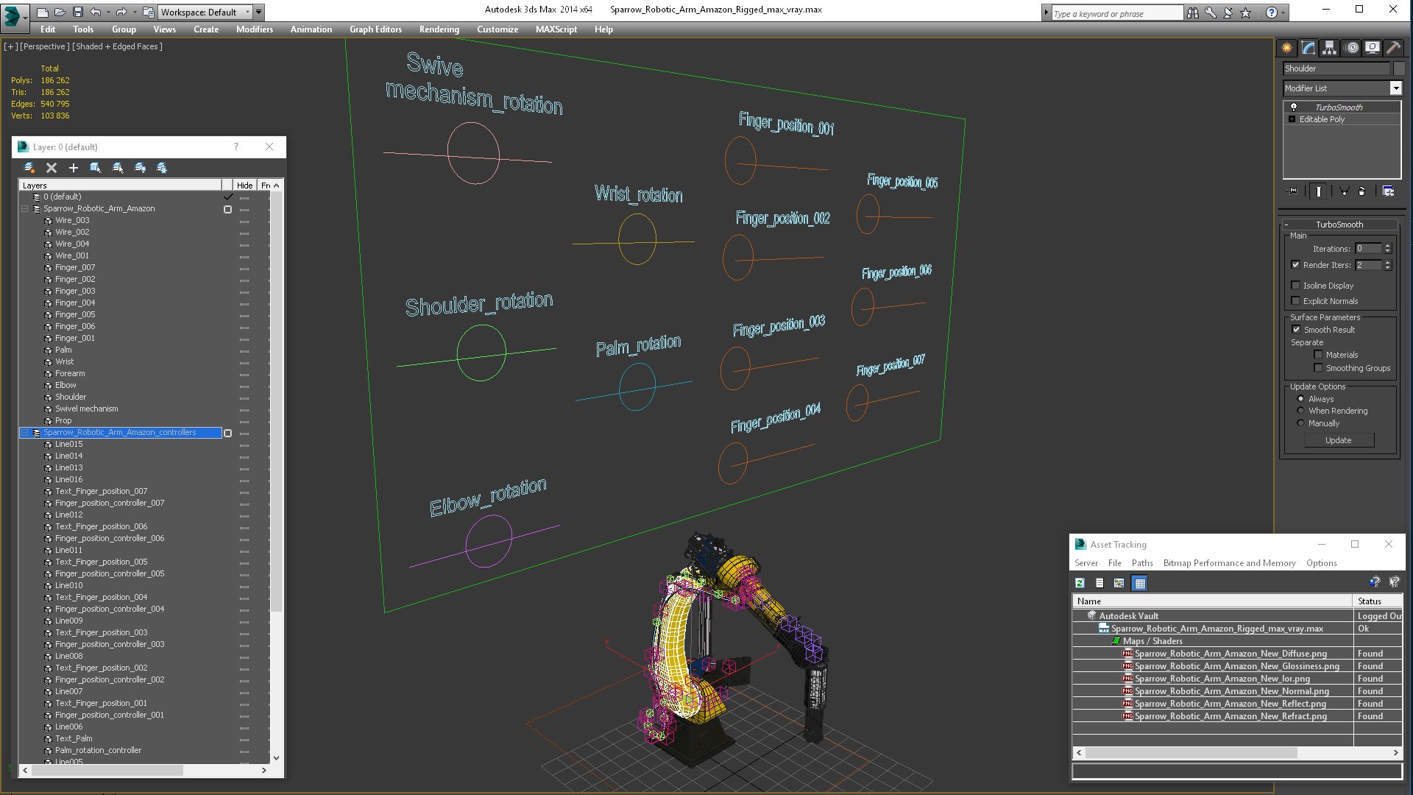Screen dimensions: 1413x795
Task: Click the Shoulder object name field
Action: point(1336,68)
